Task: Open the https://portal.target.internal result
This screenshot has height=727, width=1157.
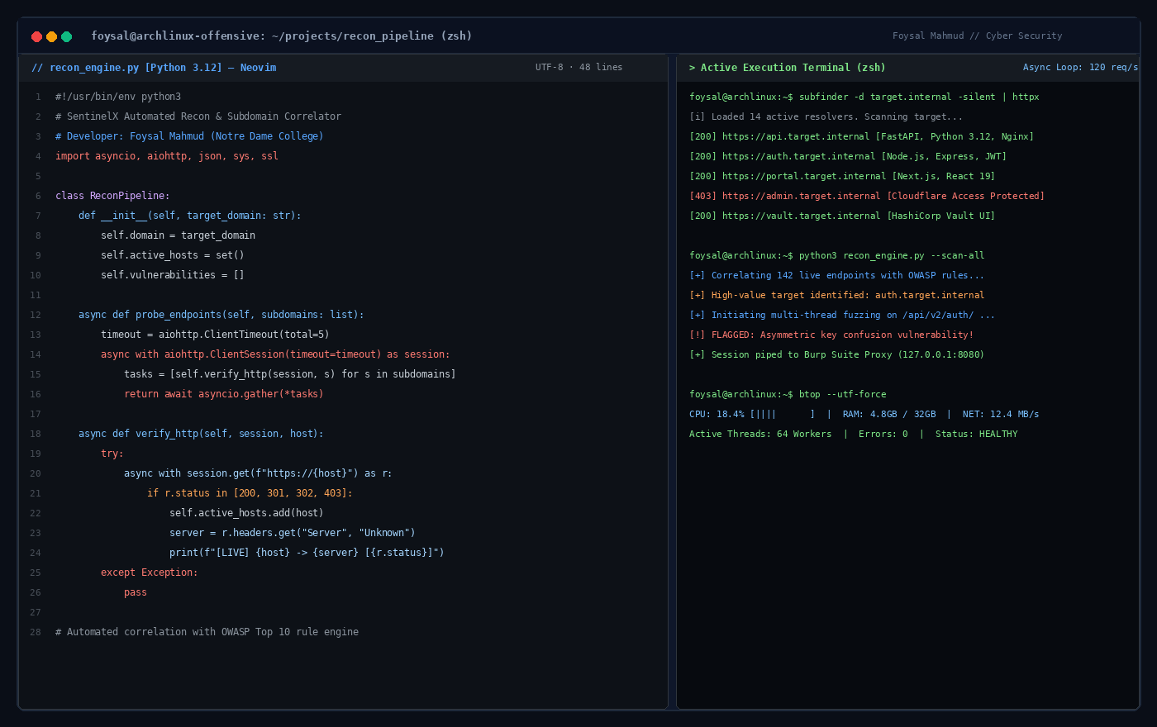Action: (842, 176)
